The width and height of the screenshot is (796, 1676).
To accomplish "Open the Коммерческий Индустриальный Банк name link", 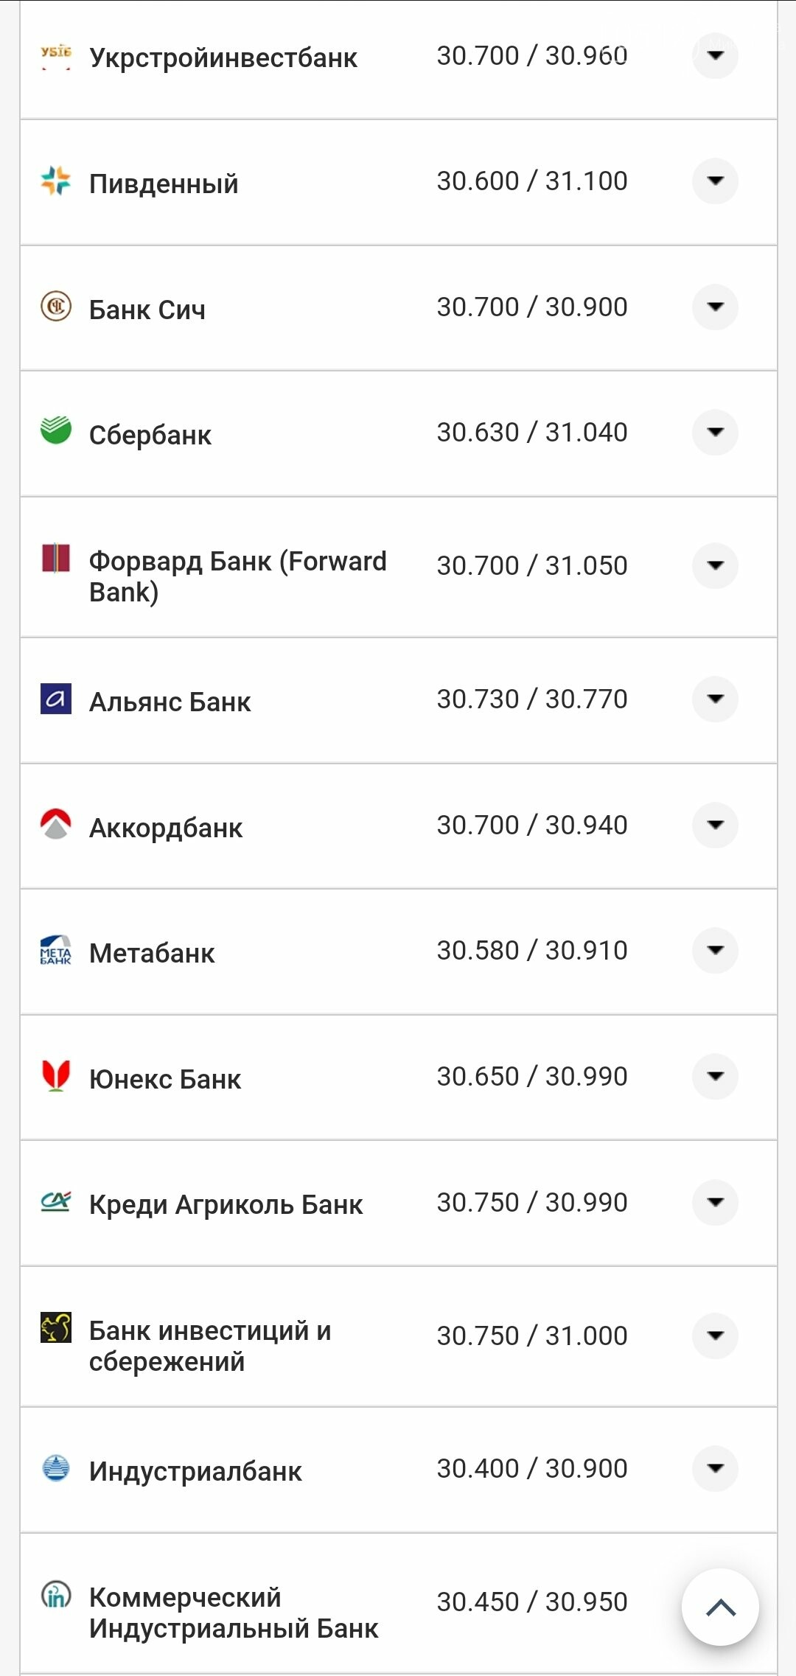I will coord(234,1613).
